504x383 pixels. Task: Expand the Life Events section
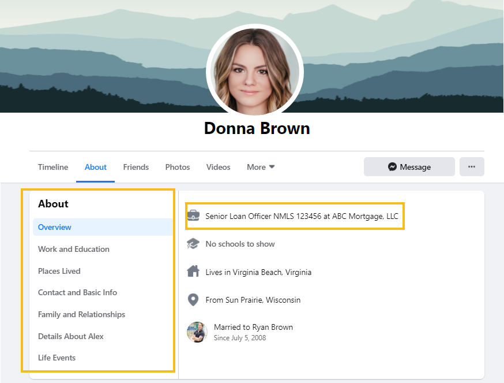tap(57, 358)
